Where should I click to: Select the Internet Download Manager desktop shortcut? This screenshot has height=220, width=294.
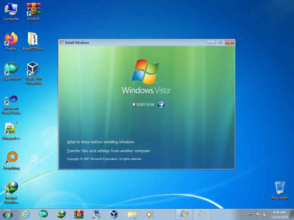point(11,192)
